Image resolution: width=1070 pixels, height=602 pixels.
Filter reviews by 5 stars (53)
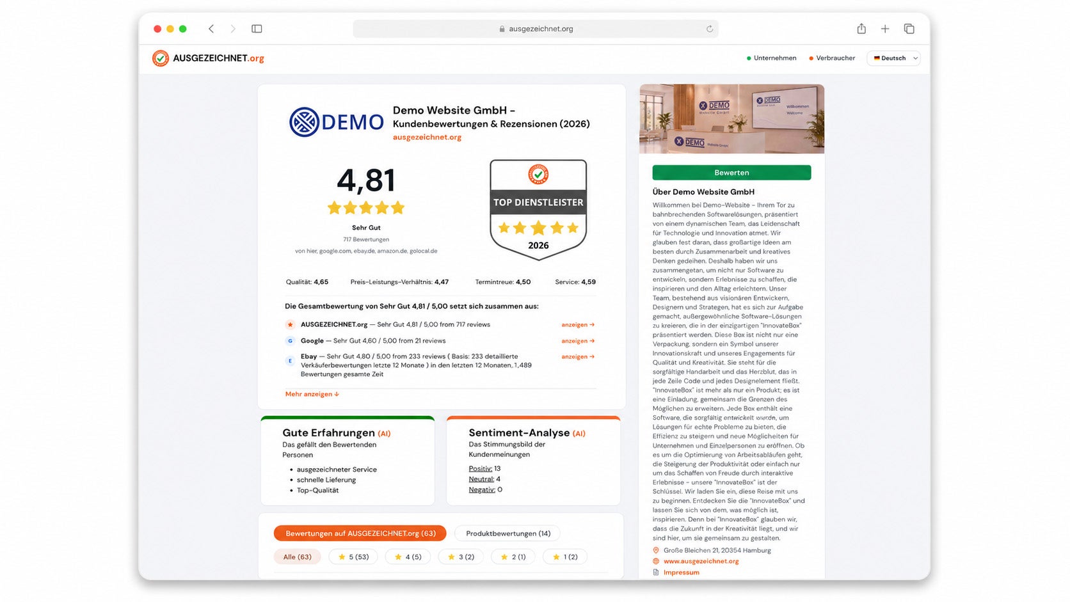(354, 557)
